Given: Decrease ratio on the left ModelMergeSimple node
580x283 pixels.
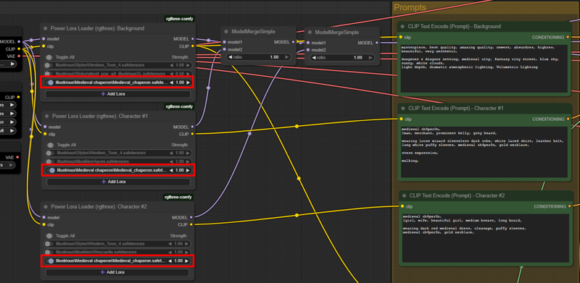Looking at the screenshot, I should [x=230, y=57].
